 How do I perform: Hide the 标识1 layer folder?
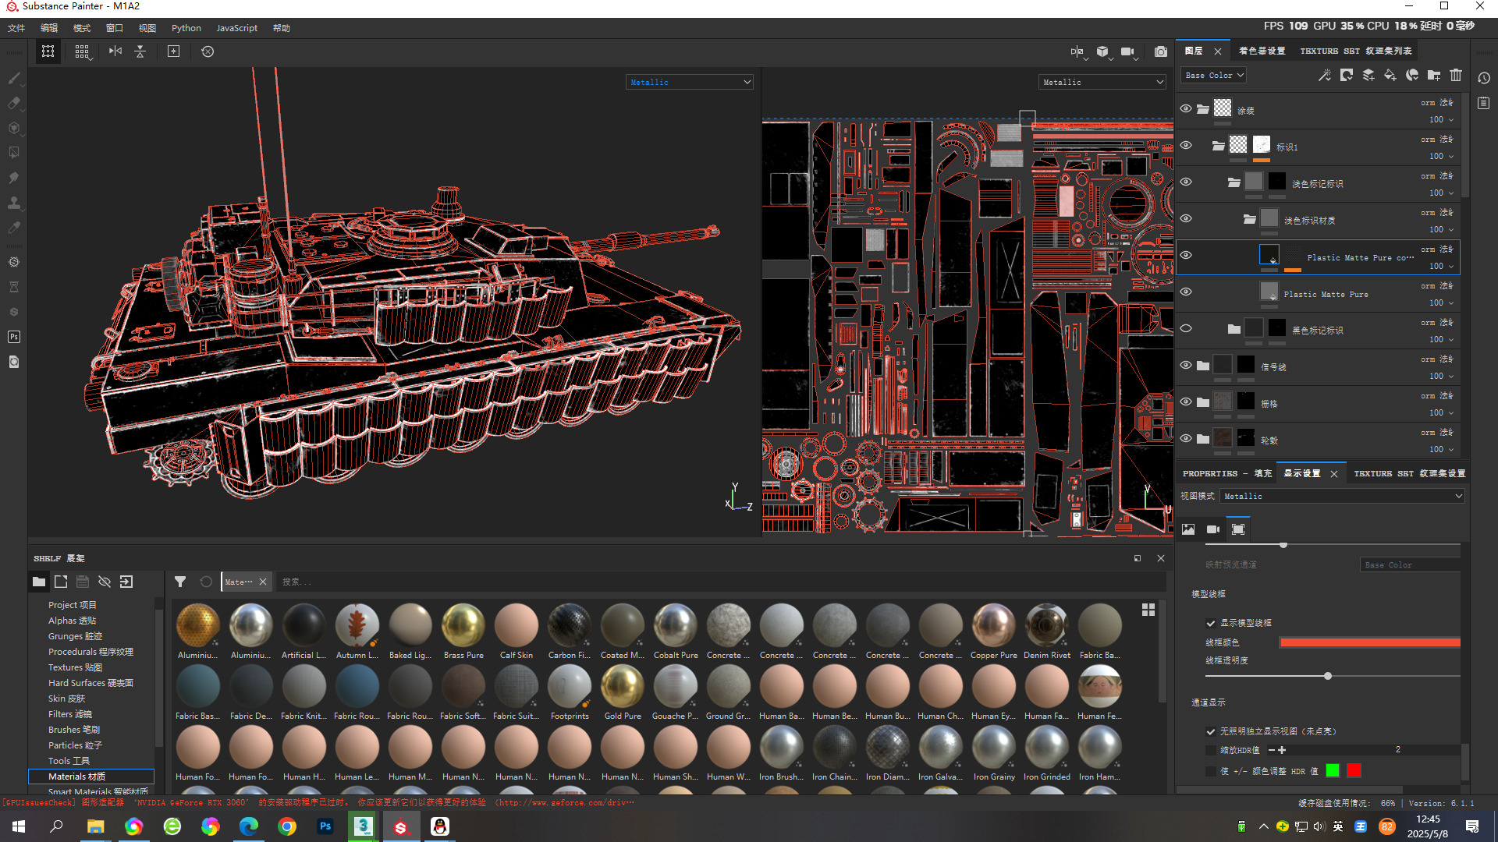click(1186, 146)
